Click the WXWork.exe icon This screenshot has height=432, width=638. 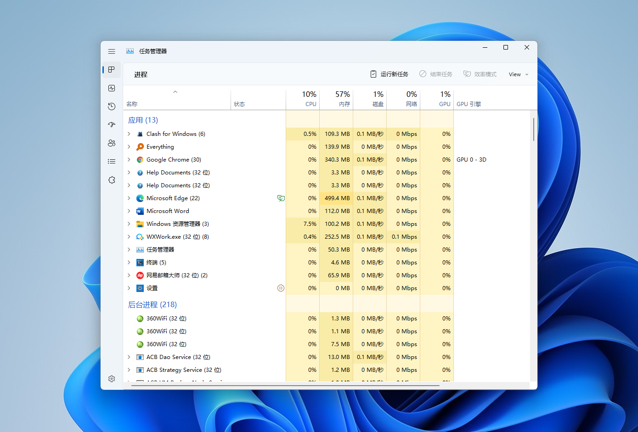tap(140, 237)
